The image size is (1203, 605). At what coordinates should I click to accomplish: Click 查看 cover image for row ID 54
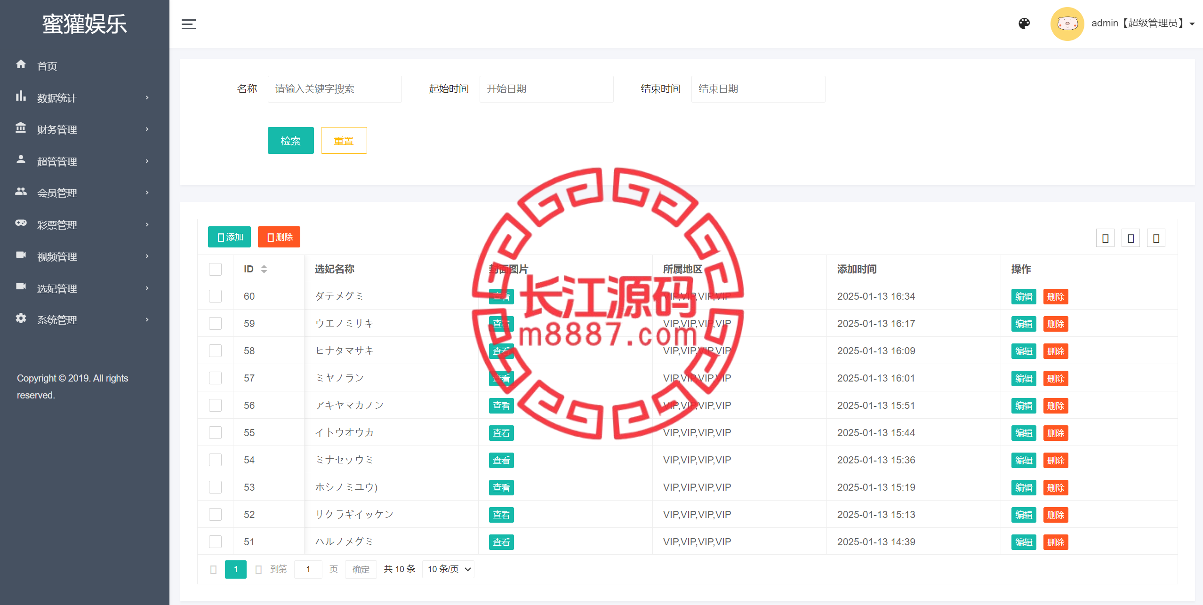click(501, 460)
